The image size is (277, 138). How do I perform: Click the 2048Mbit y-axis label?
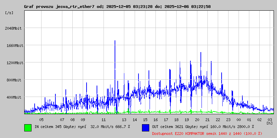click(x=14, y=28)
